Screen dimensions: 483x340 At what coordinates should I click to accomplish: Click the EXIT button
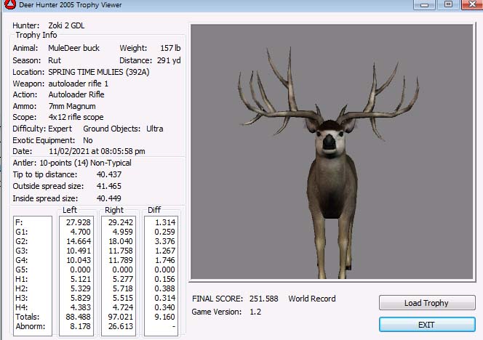[x=427, y=324]
